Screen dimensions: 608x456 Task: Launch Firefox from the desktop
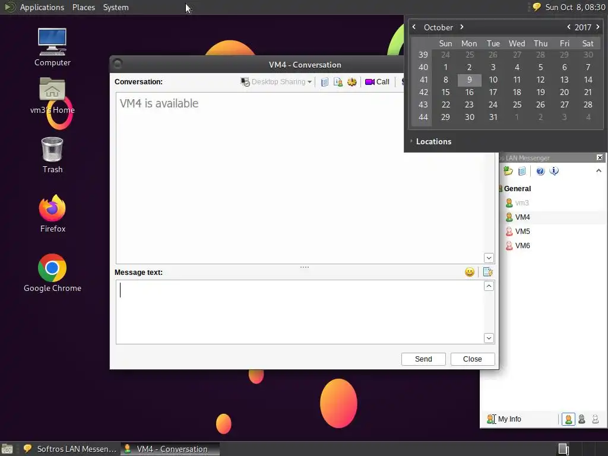(52, 214)
